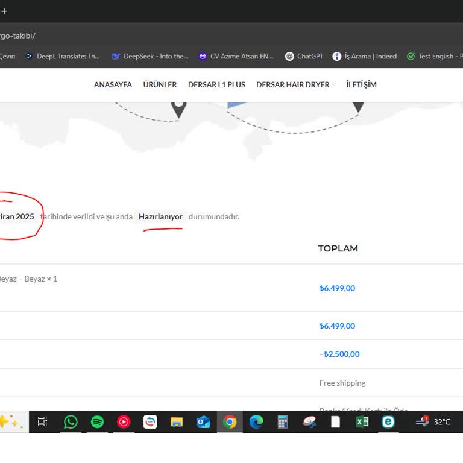Open the new tab plus button
Screen dimensions: 463x463
coord(5,11)
